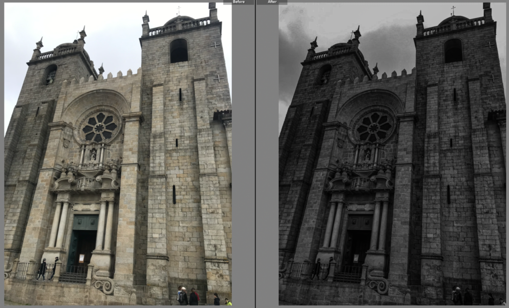This screenshot has height=308, width=509.
Task: Click the statue niche above Before doorway
Action: coord(91,155)
